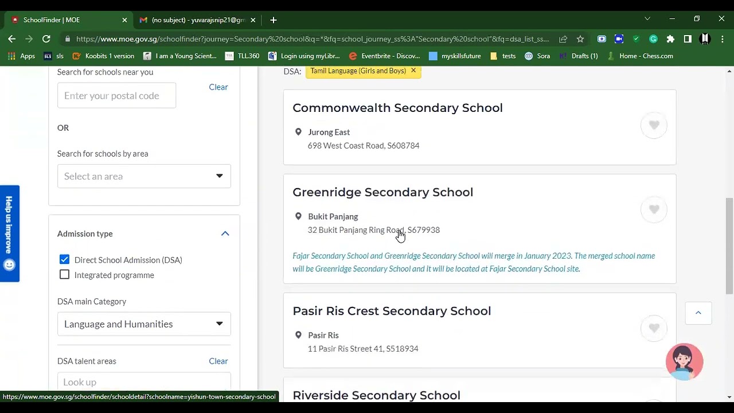The image size is (734, 413).
Task: Open the tests bookmark folder
Action: point(503,56)
